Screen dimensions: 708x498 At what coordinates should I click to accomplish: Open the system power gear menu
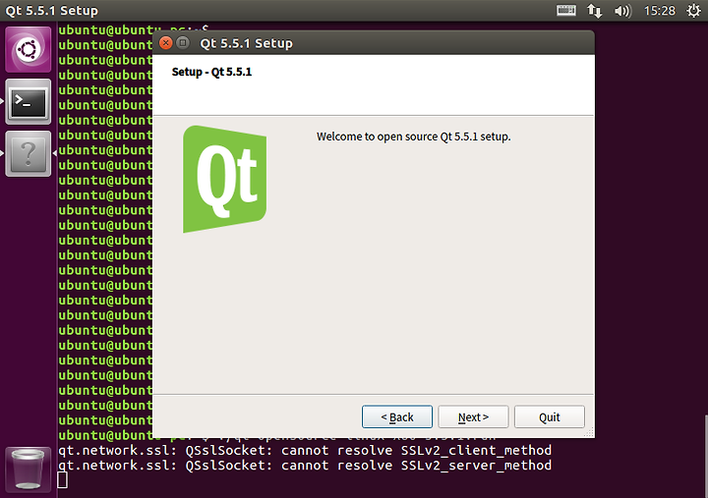click(x=693, y=11)
